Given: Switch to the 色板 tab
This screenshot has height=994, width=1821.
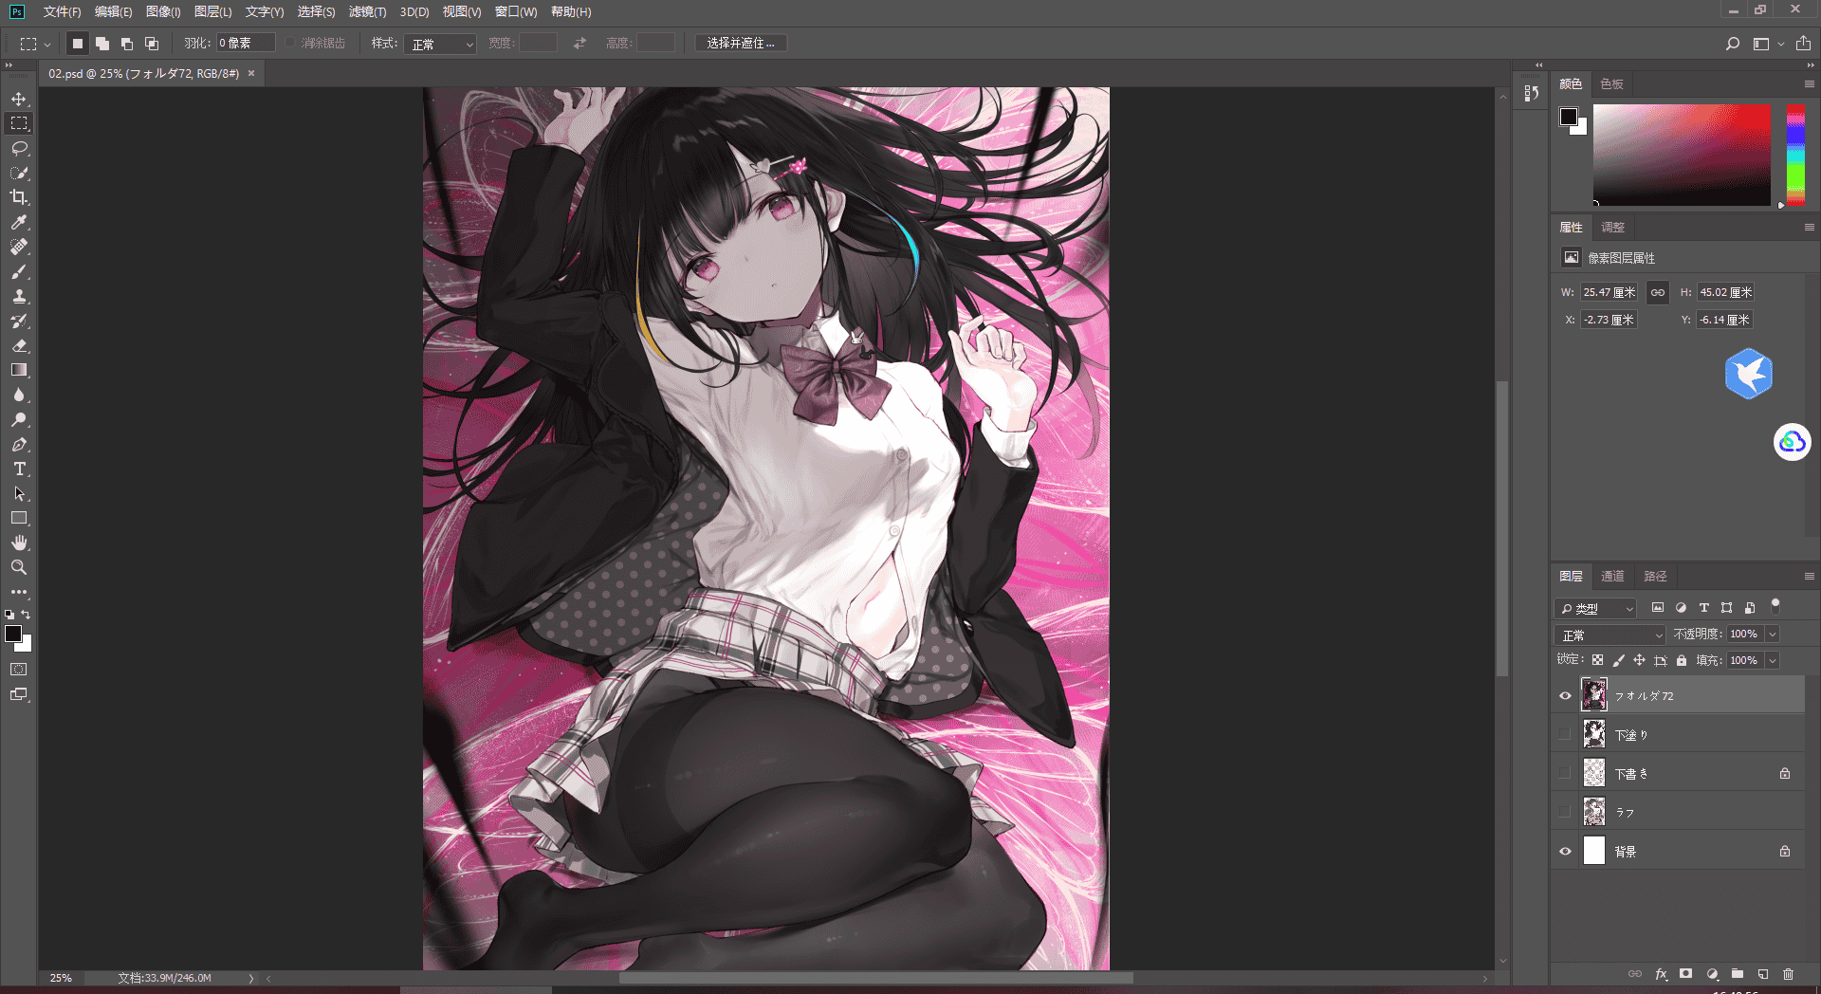Looking at the screenshot, I should click(x=1611, y=83).
